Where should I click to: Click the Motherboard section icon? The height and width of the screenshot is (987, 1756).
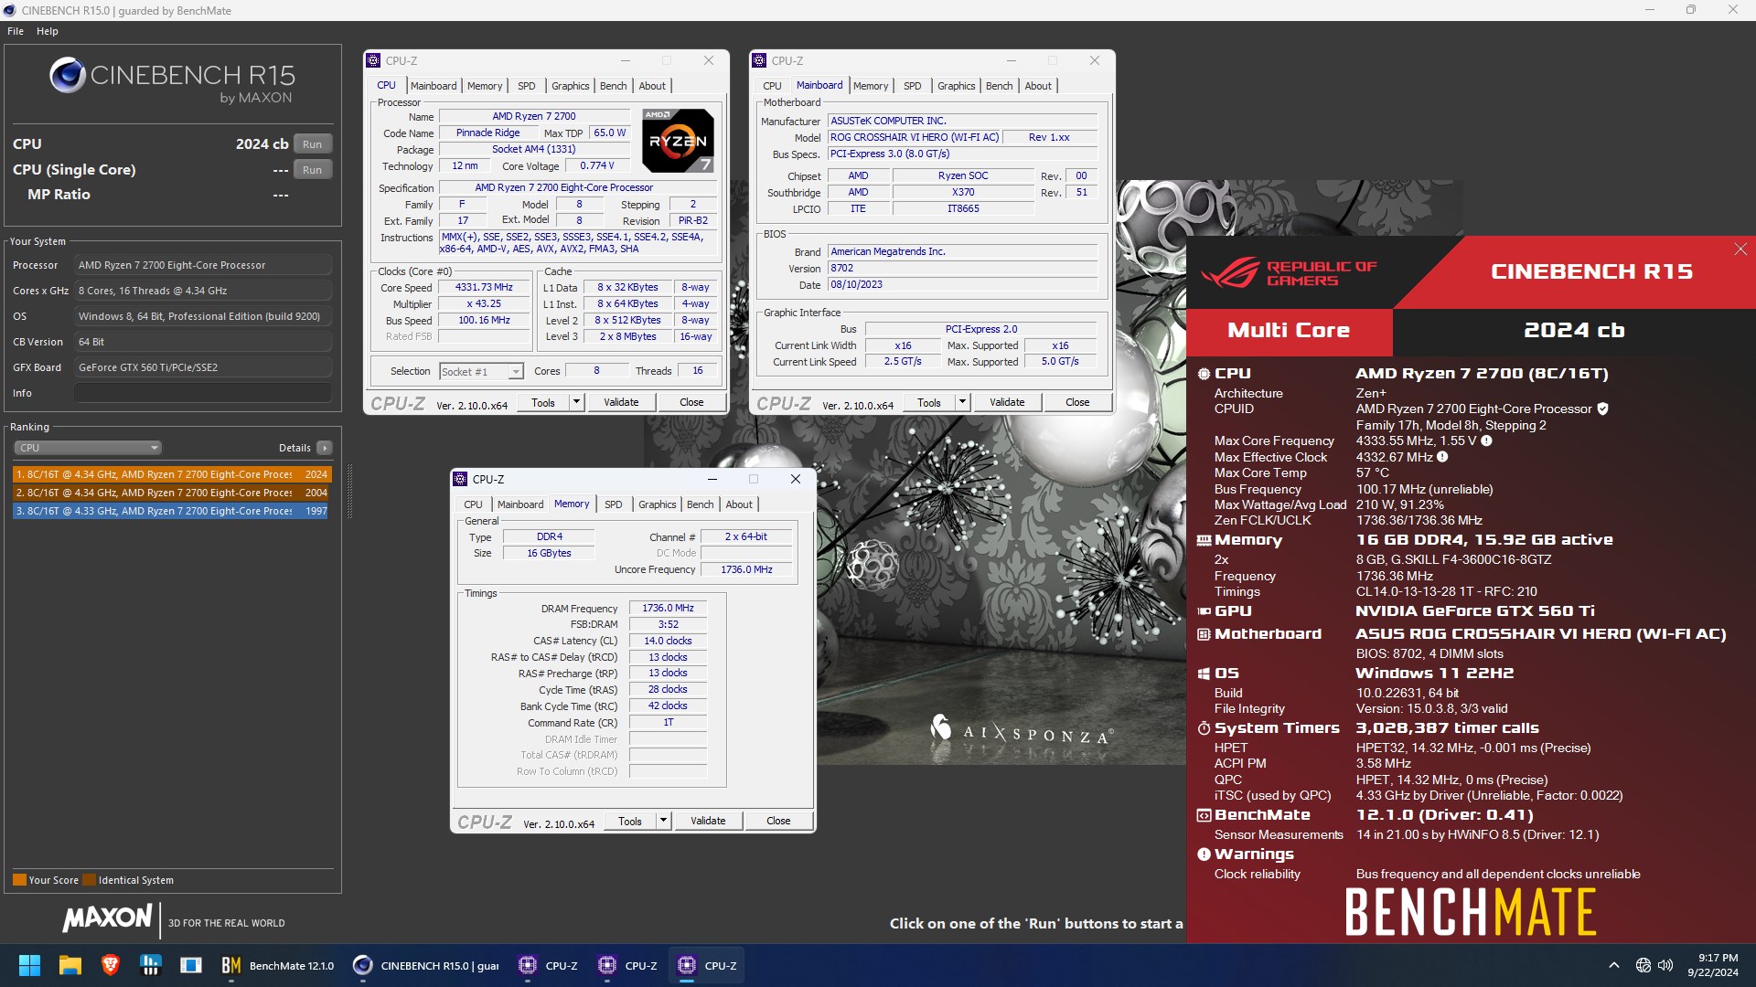point(1204,634)
